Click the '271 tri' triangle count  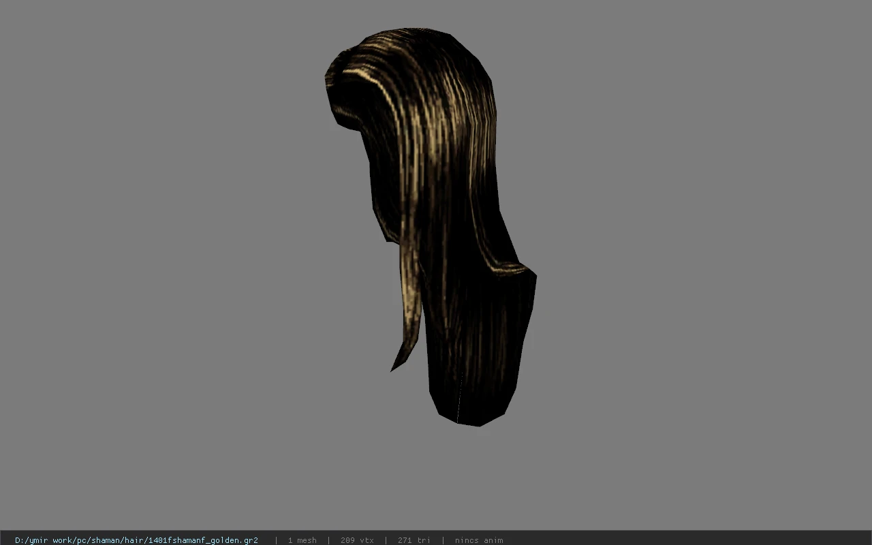pyautogui.click(x=414, y=540)
